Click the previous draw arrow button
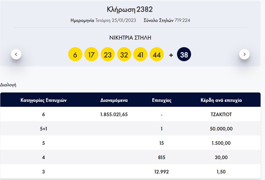265x180 pixels. pos(16,54)
